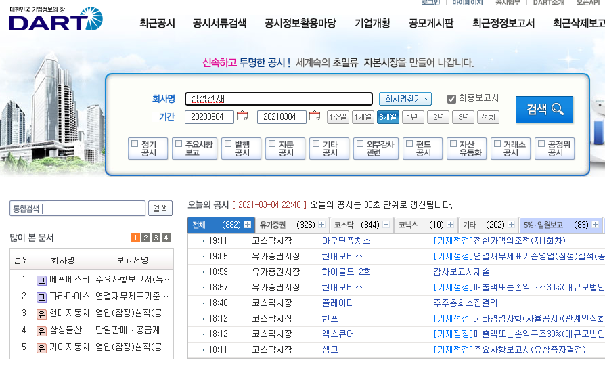Viewport: 605px width, 373px height.
Task: Check the 외부감사관련 filter
Action: [360, 144]
